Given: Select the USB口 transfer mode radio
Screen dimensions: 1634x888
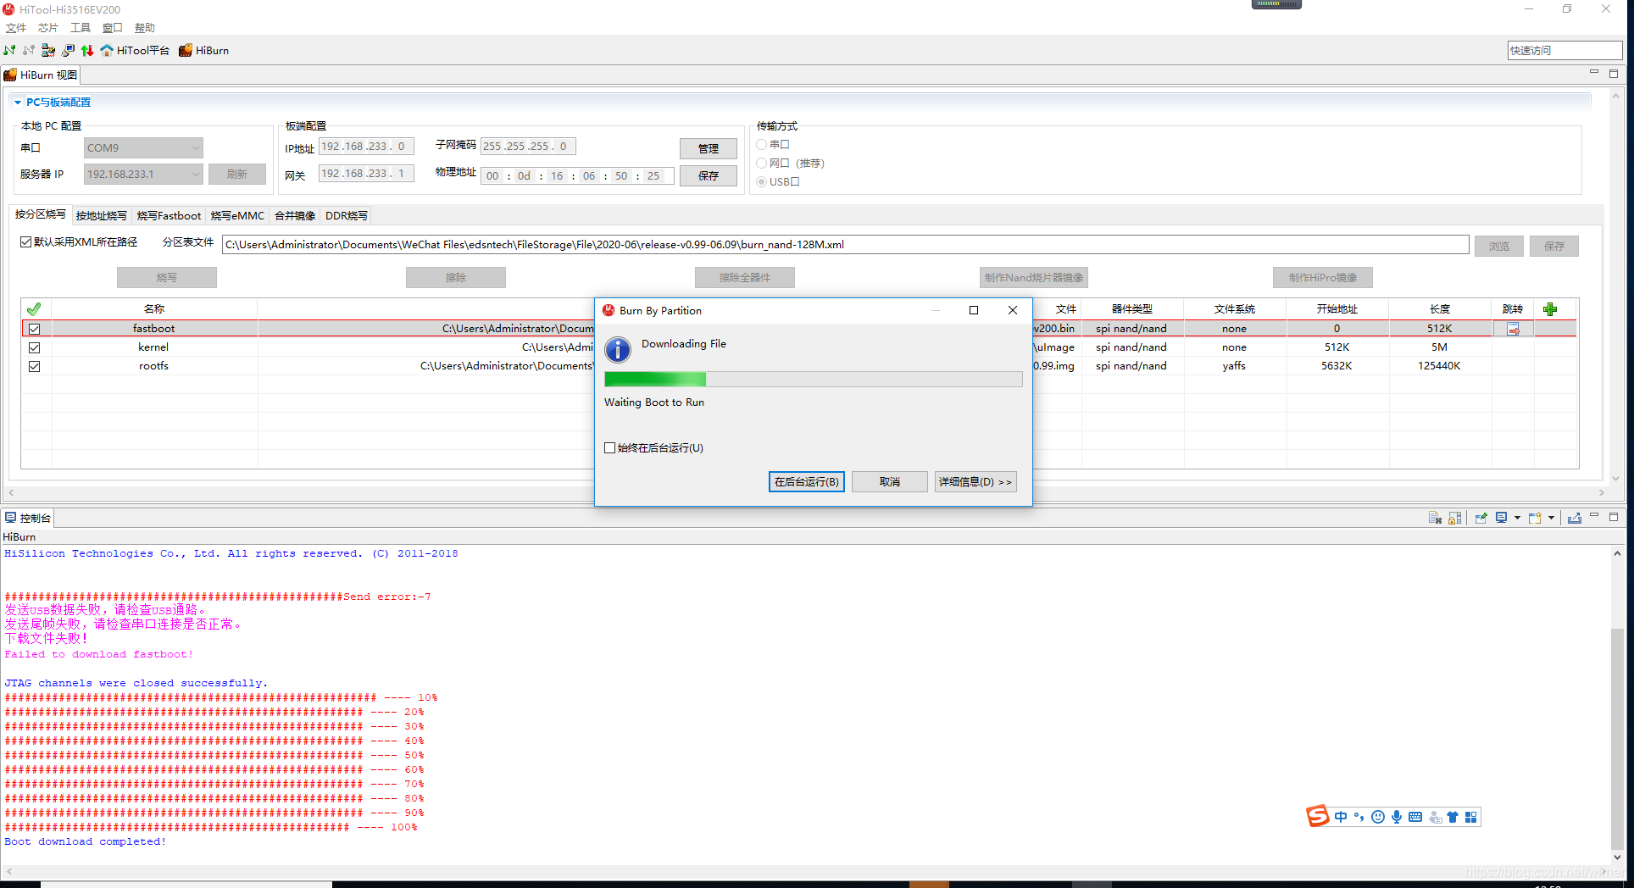Looking at the screenshot, I should pos(762,182).
